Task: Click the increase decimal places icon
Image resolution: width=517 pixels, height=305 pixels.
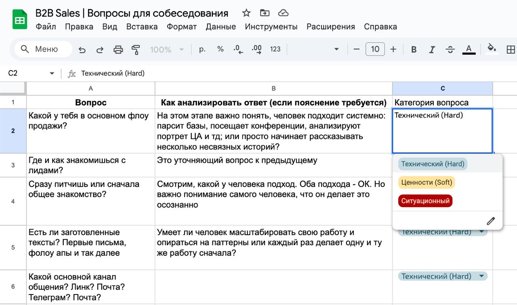Action: tap(257, 49)
